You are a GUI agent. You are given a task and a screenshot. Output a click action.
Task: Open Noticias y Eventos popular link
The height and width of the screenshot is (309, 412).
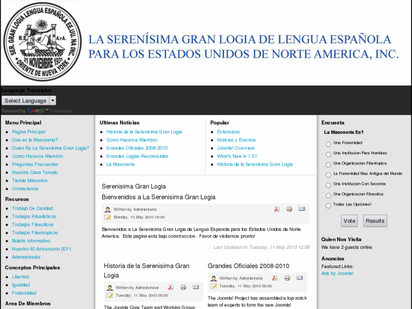tap(236, 140)
